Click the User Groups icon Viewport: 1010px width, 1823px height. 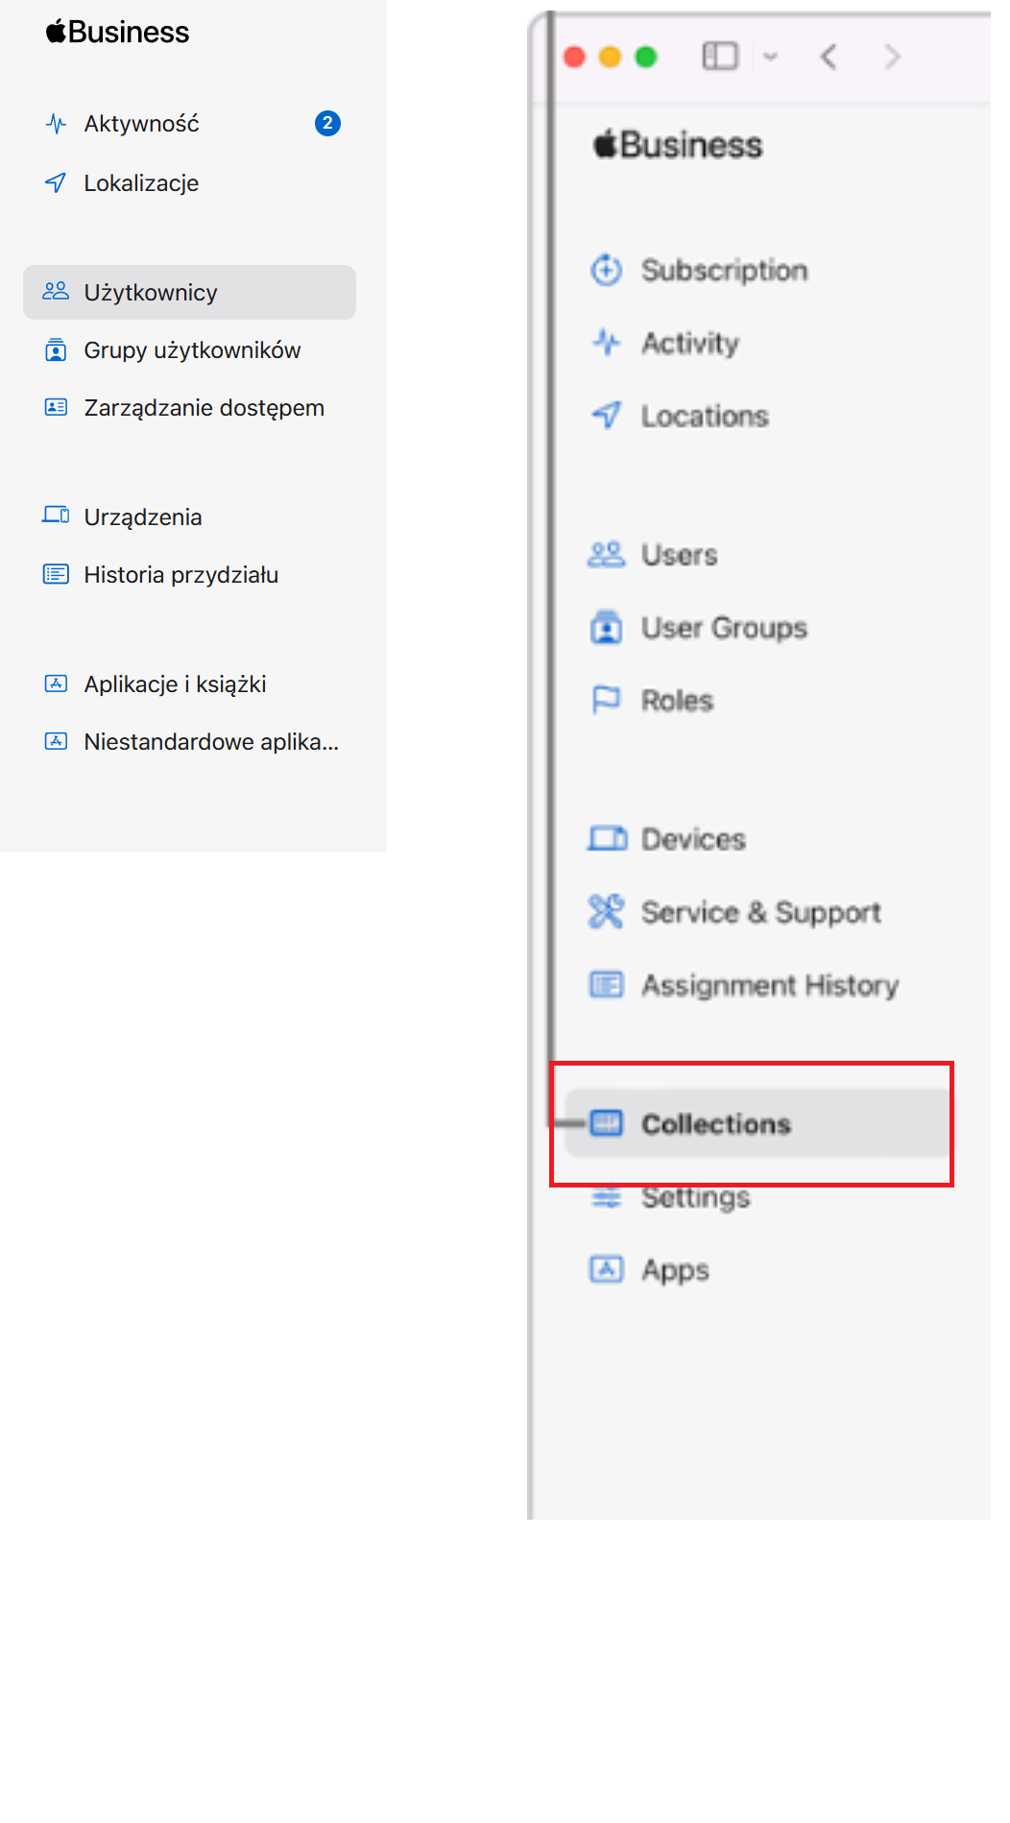coord(606,628)
